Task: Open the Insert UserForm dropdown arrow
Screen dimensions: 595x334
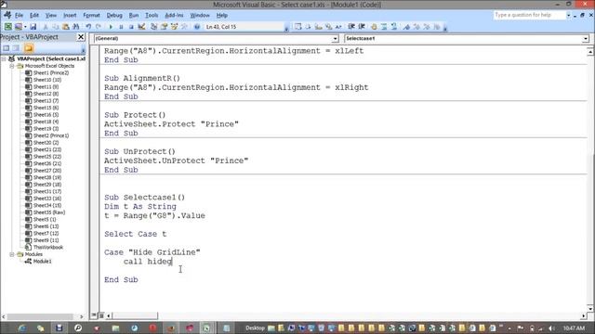Action: [x=25, y=27]
